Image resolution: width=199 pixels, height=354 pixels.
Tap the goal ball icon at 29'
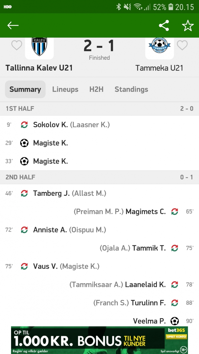point(24,143)
